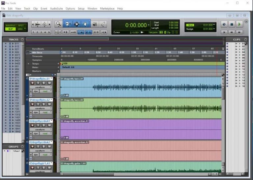Viewport: 253px width, 180px height.
Task: Open Grid value dropdown
Action: coord(214,25)
